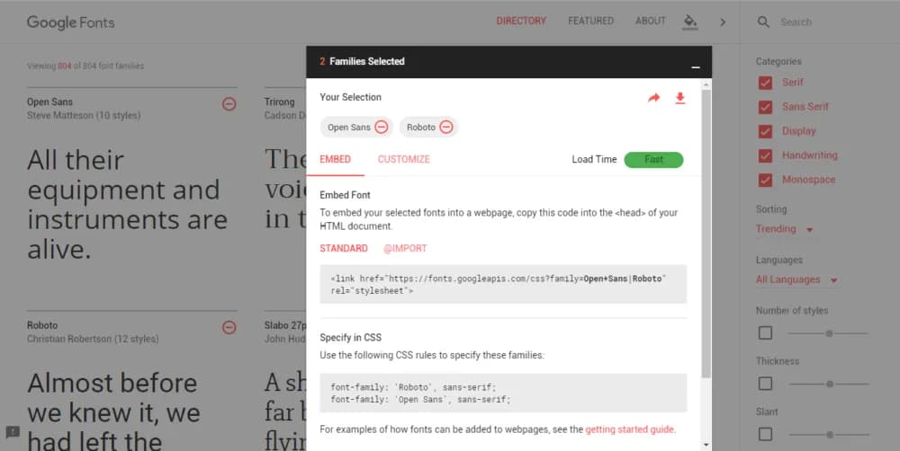The image size is (900, 451).
Task: Click "All their equipment" sample text
Action: [127, 205]
